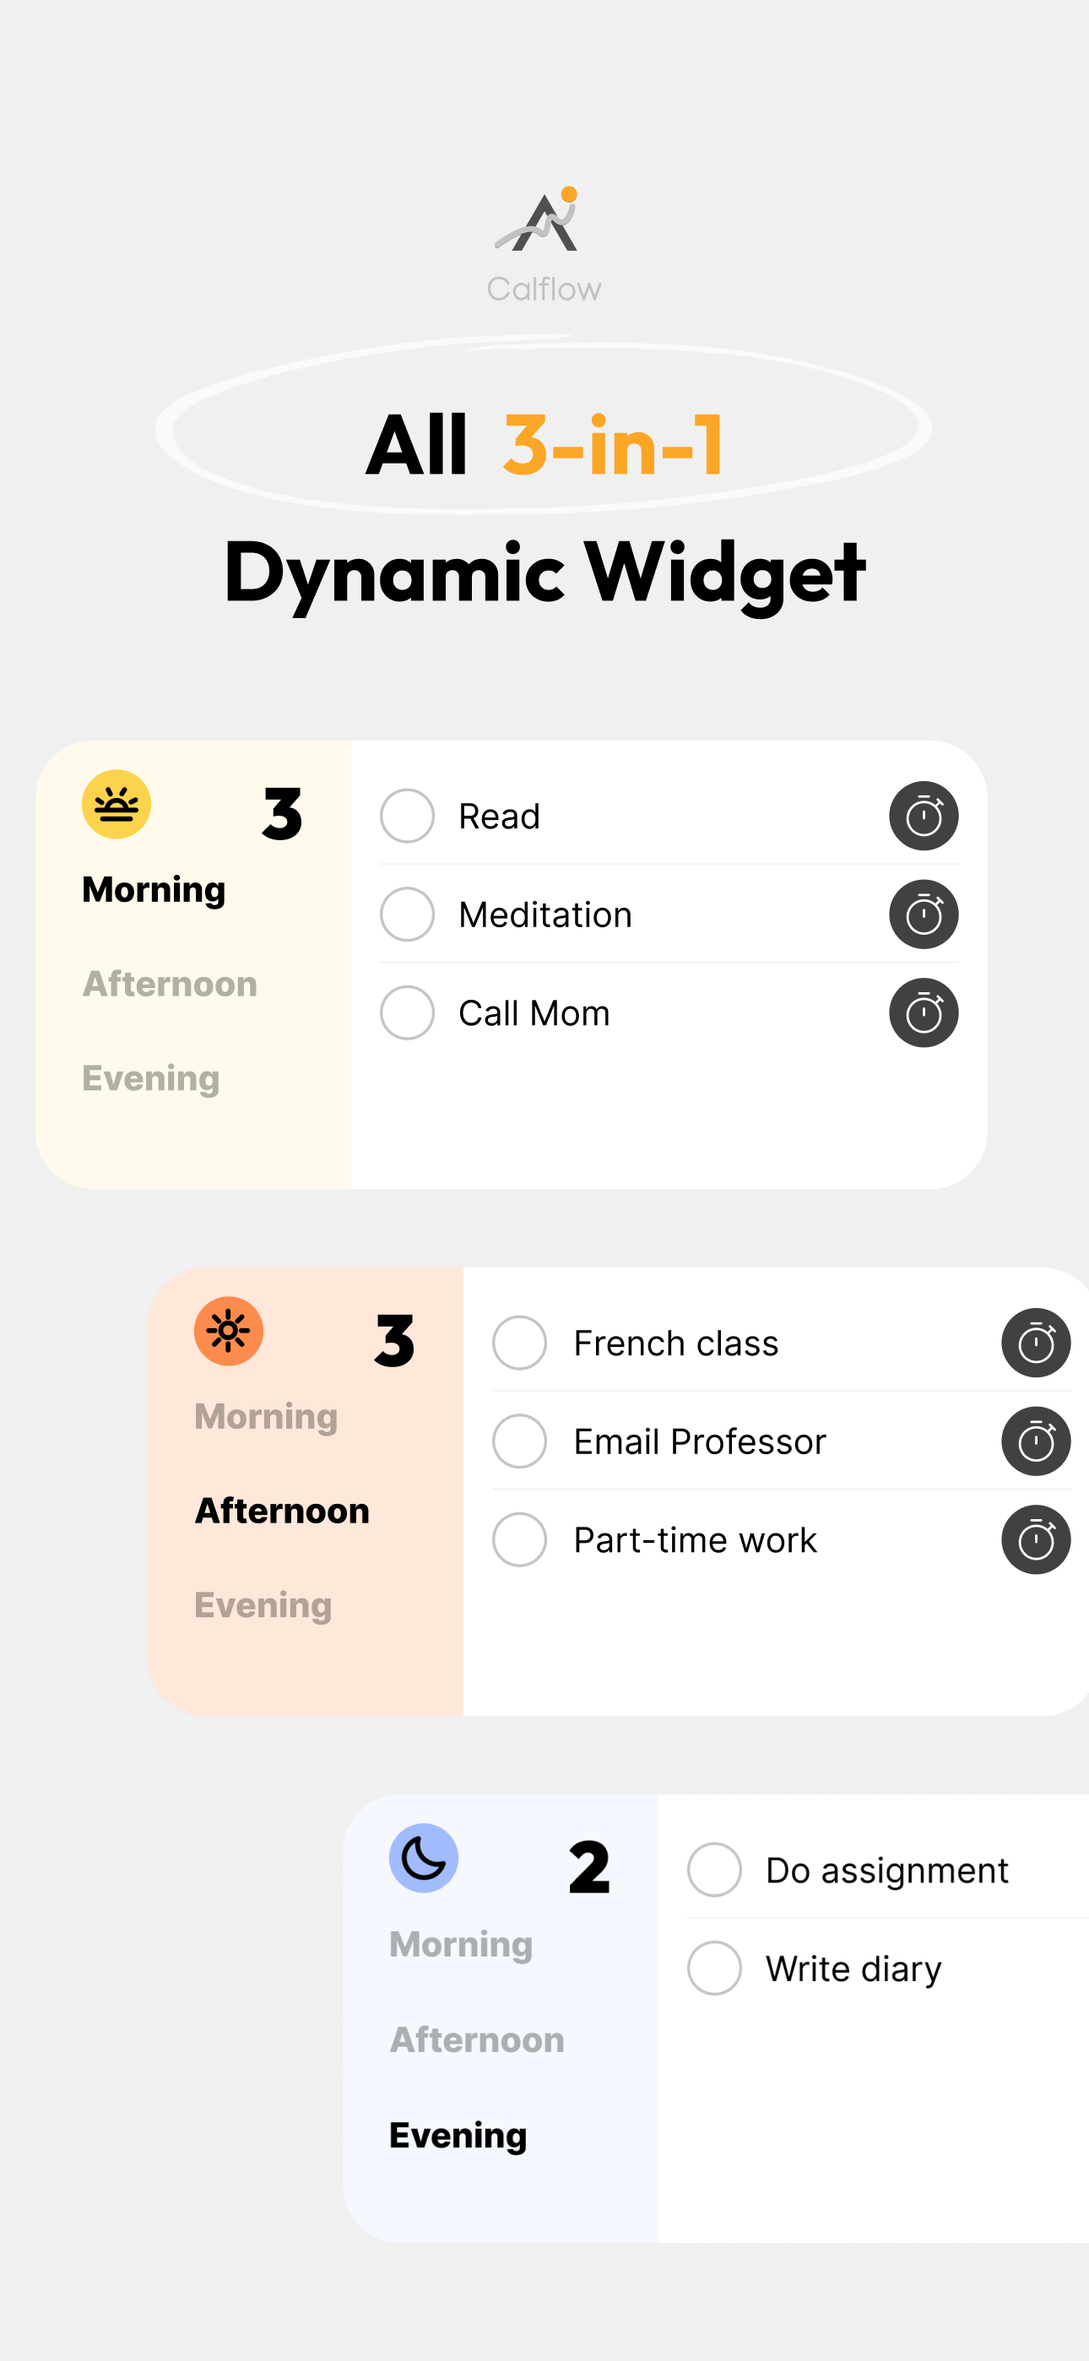Select Evening in the orange widget
The image size is (1089, 2361).
click(x=263, y=1606)
